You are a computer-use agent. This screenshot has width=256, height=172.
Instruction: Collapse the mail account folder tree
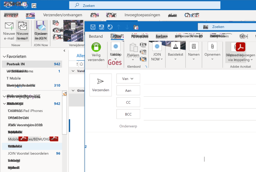(4, 96)
